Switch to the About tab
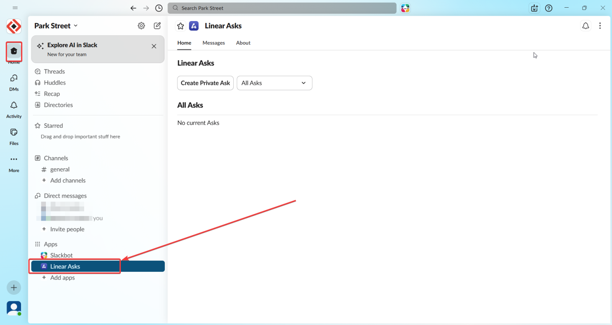The width and height of the screenshot is (612, 325). tap(243, 43)
